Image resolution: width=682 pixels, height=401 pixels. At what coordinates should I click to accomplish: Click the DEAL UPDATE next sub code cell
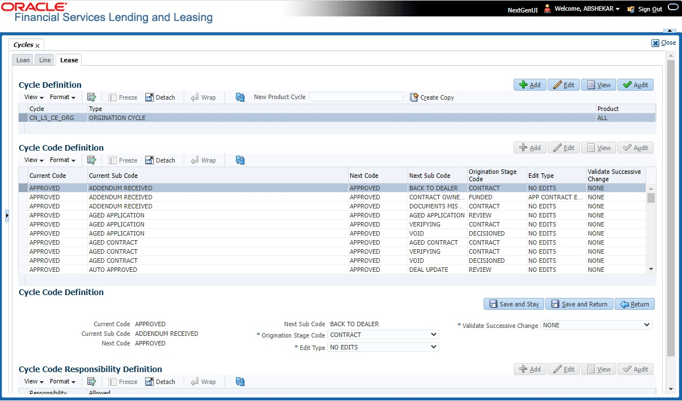coord(437,270)
